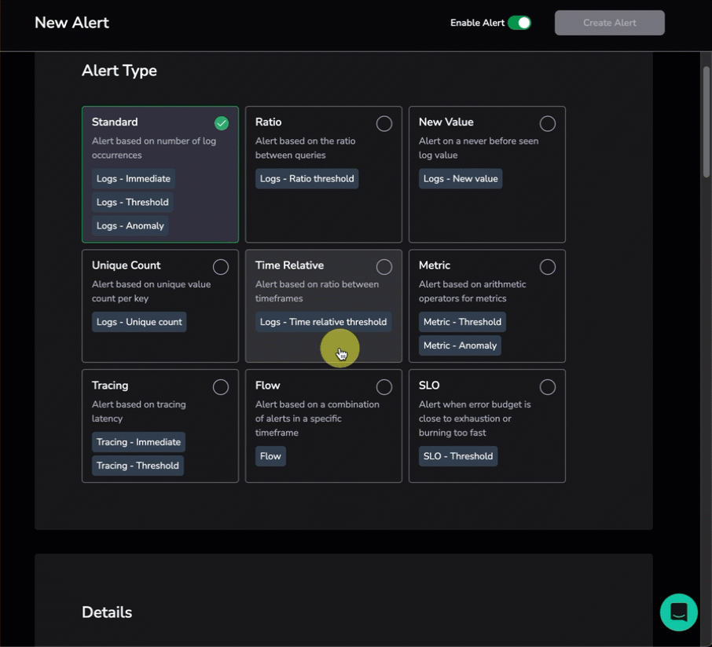This screenshot has width=712, height=647.
Task: Click the green checkmark on Standard card
Action: [x=222, y=123]
